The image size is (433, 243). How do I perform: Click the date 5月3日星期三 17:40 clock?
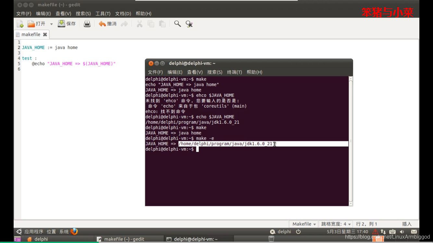pos(347,232)
